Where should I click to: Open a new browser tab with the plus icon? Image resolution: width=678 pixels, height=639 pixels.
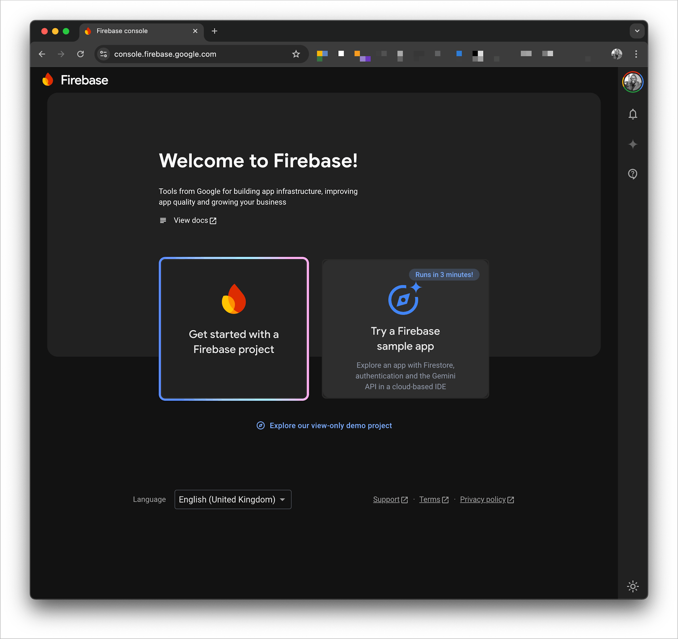tap(215, 31)
